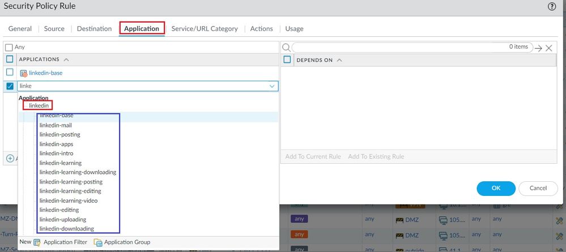Sort by Applications column caret
The width and height of the screenshot is (566, 252).
pyautogui.click(x=66, y=59)
